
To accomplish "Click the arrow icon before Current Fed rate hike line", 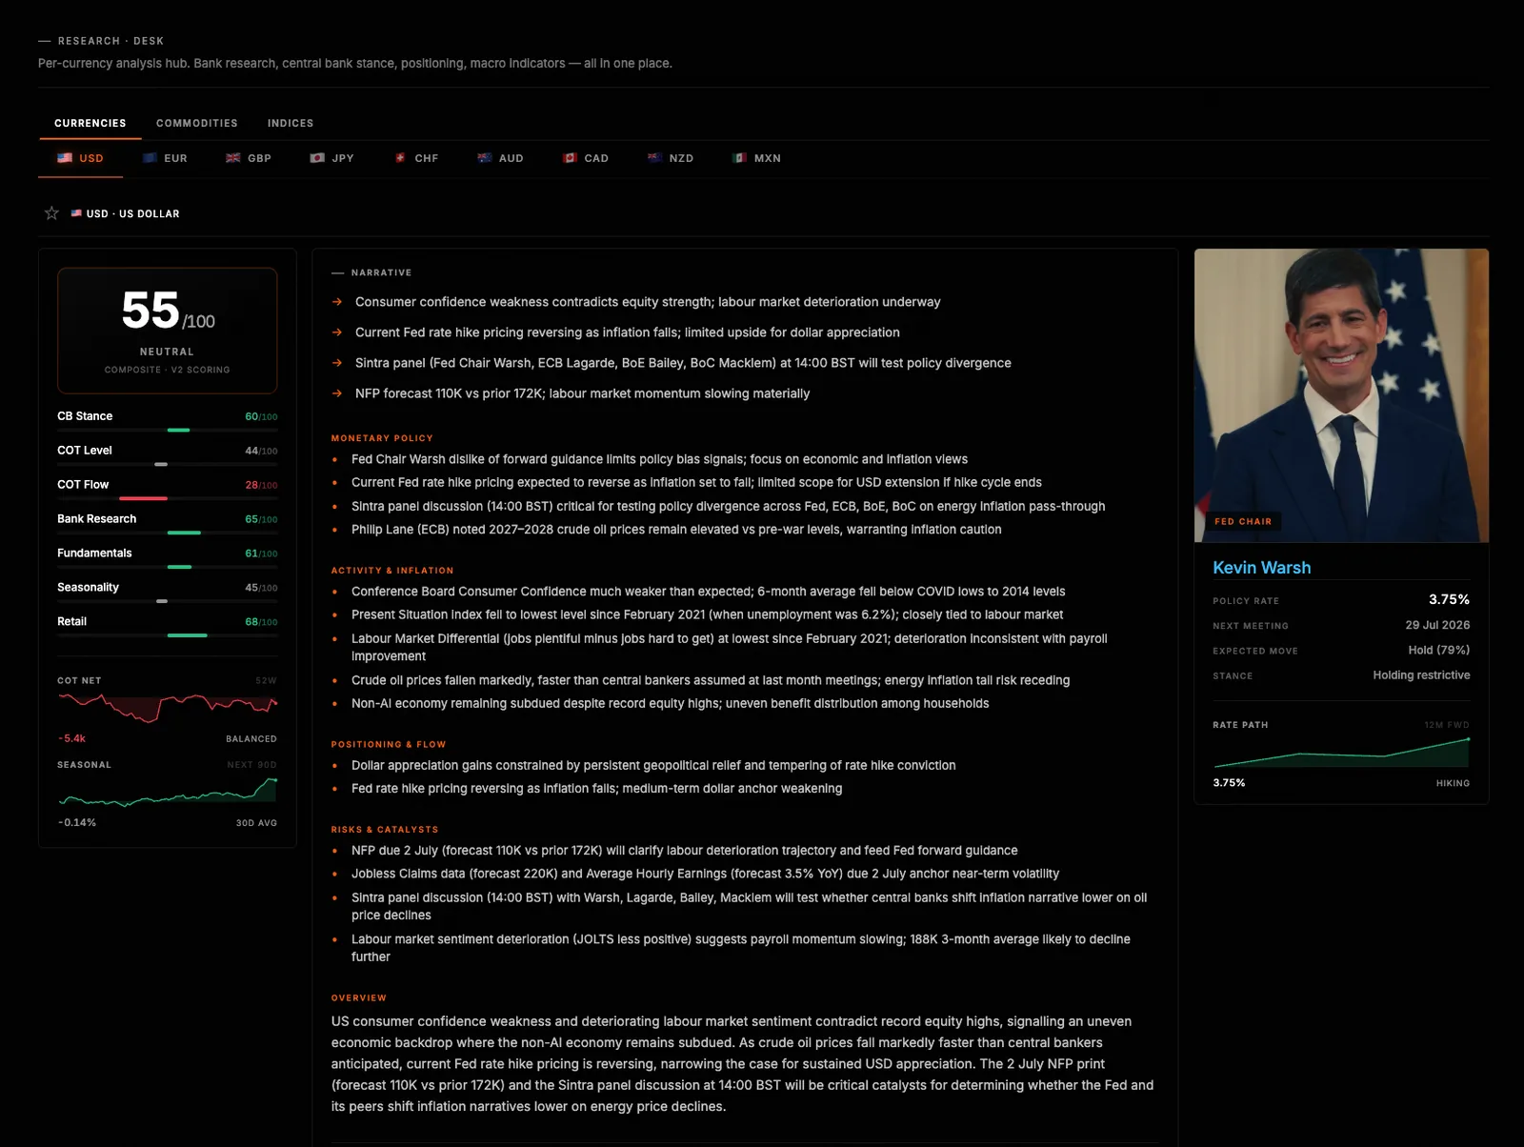I will coord(337,332).
